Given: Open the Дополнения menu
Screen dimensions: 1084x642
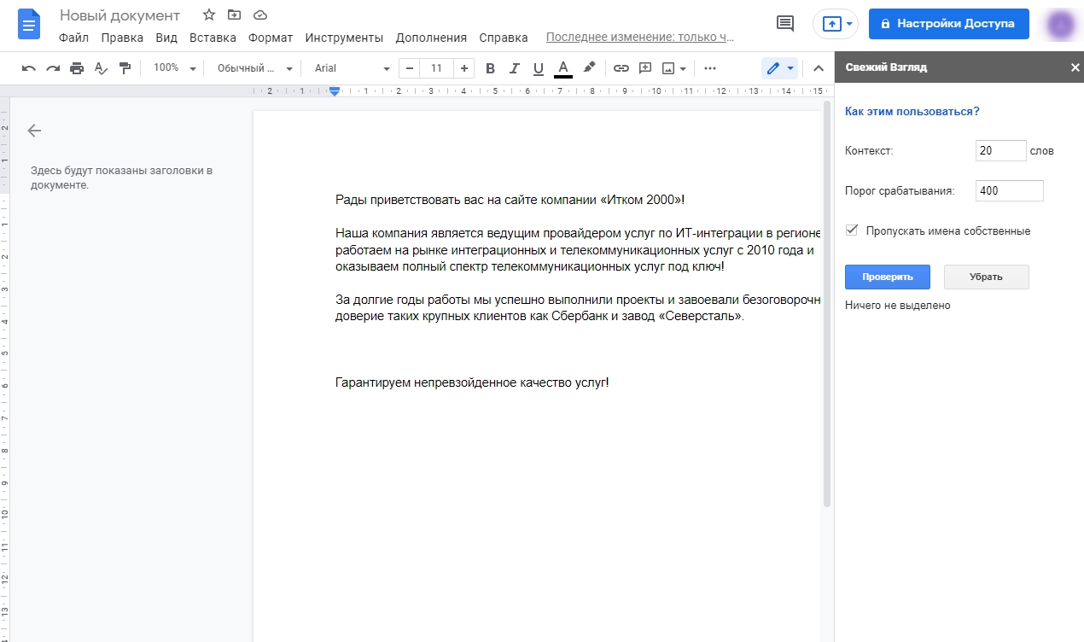Looking at the screenshot, I should [x=431, y=38].
